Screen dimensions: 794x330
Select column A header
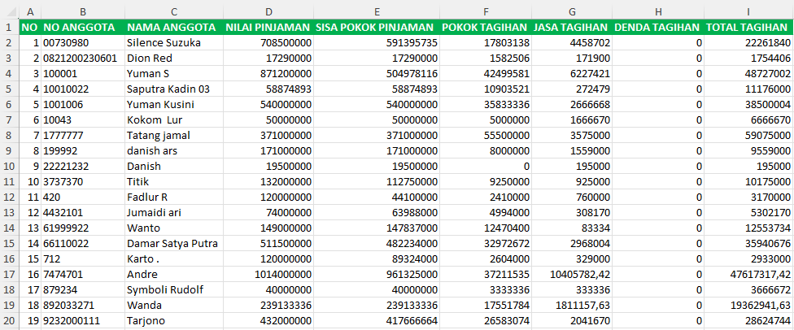click(x=30, y=11)
